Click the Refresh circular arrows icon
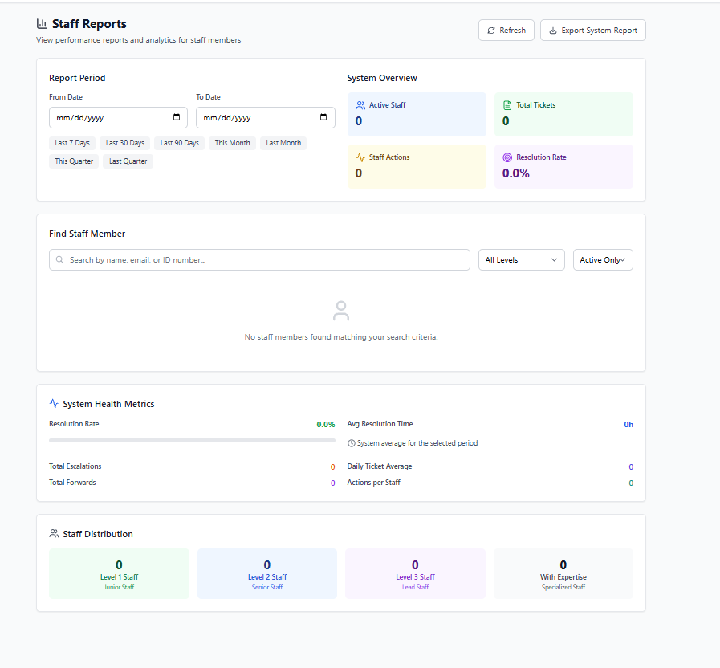720x668 pixels. tap(491, 31)
